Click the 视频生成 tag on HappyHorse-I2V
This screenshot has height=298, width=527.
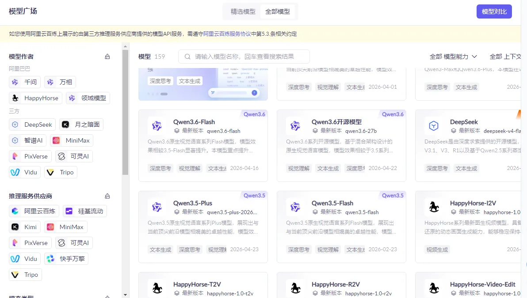pos(437,250)
